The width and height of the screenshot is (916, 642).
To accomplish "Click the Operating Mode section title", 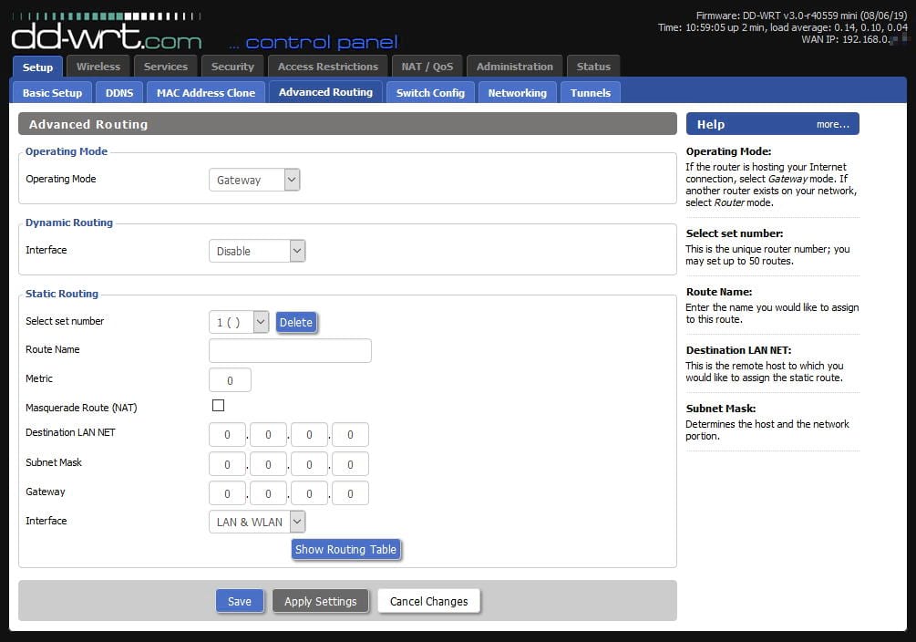I will [x=67, y=150].
